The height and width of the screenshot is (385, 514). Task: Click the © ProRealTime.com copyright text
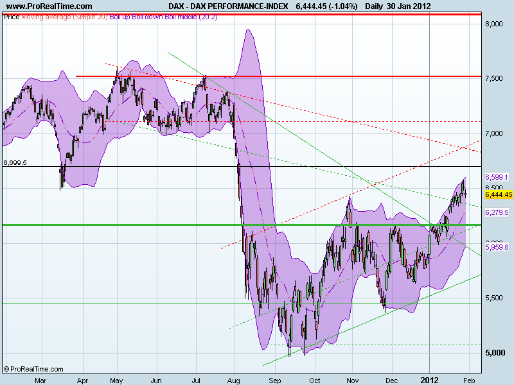[33, 369]
